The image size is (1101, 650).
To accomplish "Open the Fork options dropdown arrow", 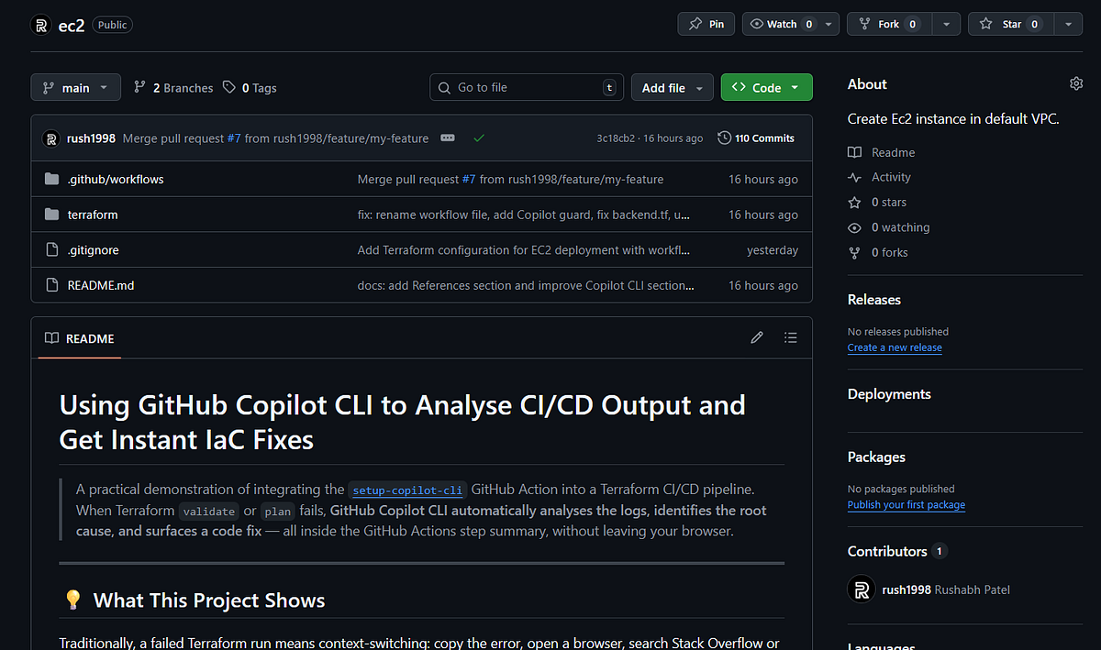I will pos(948,24).
